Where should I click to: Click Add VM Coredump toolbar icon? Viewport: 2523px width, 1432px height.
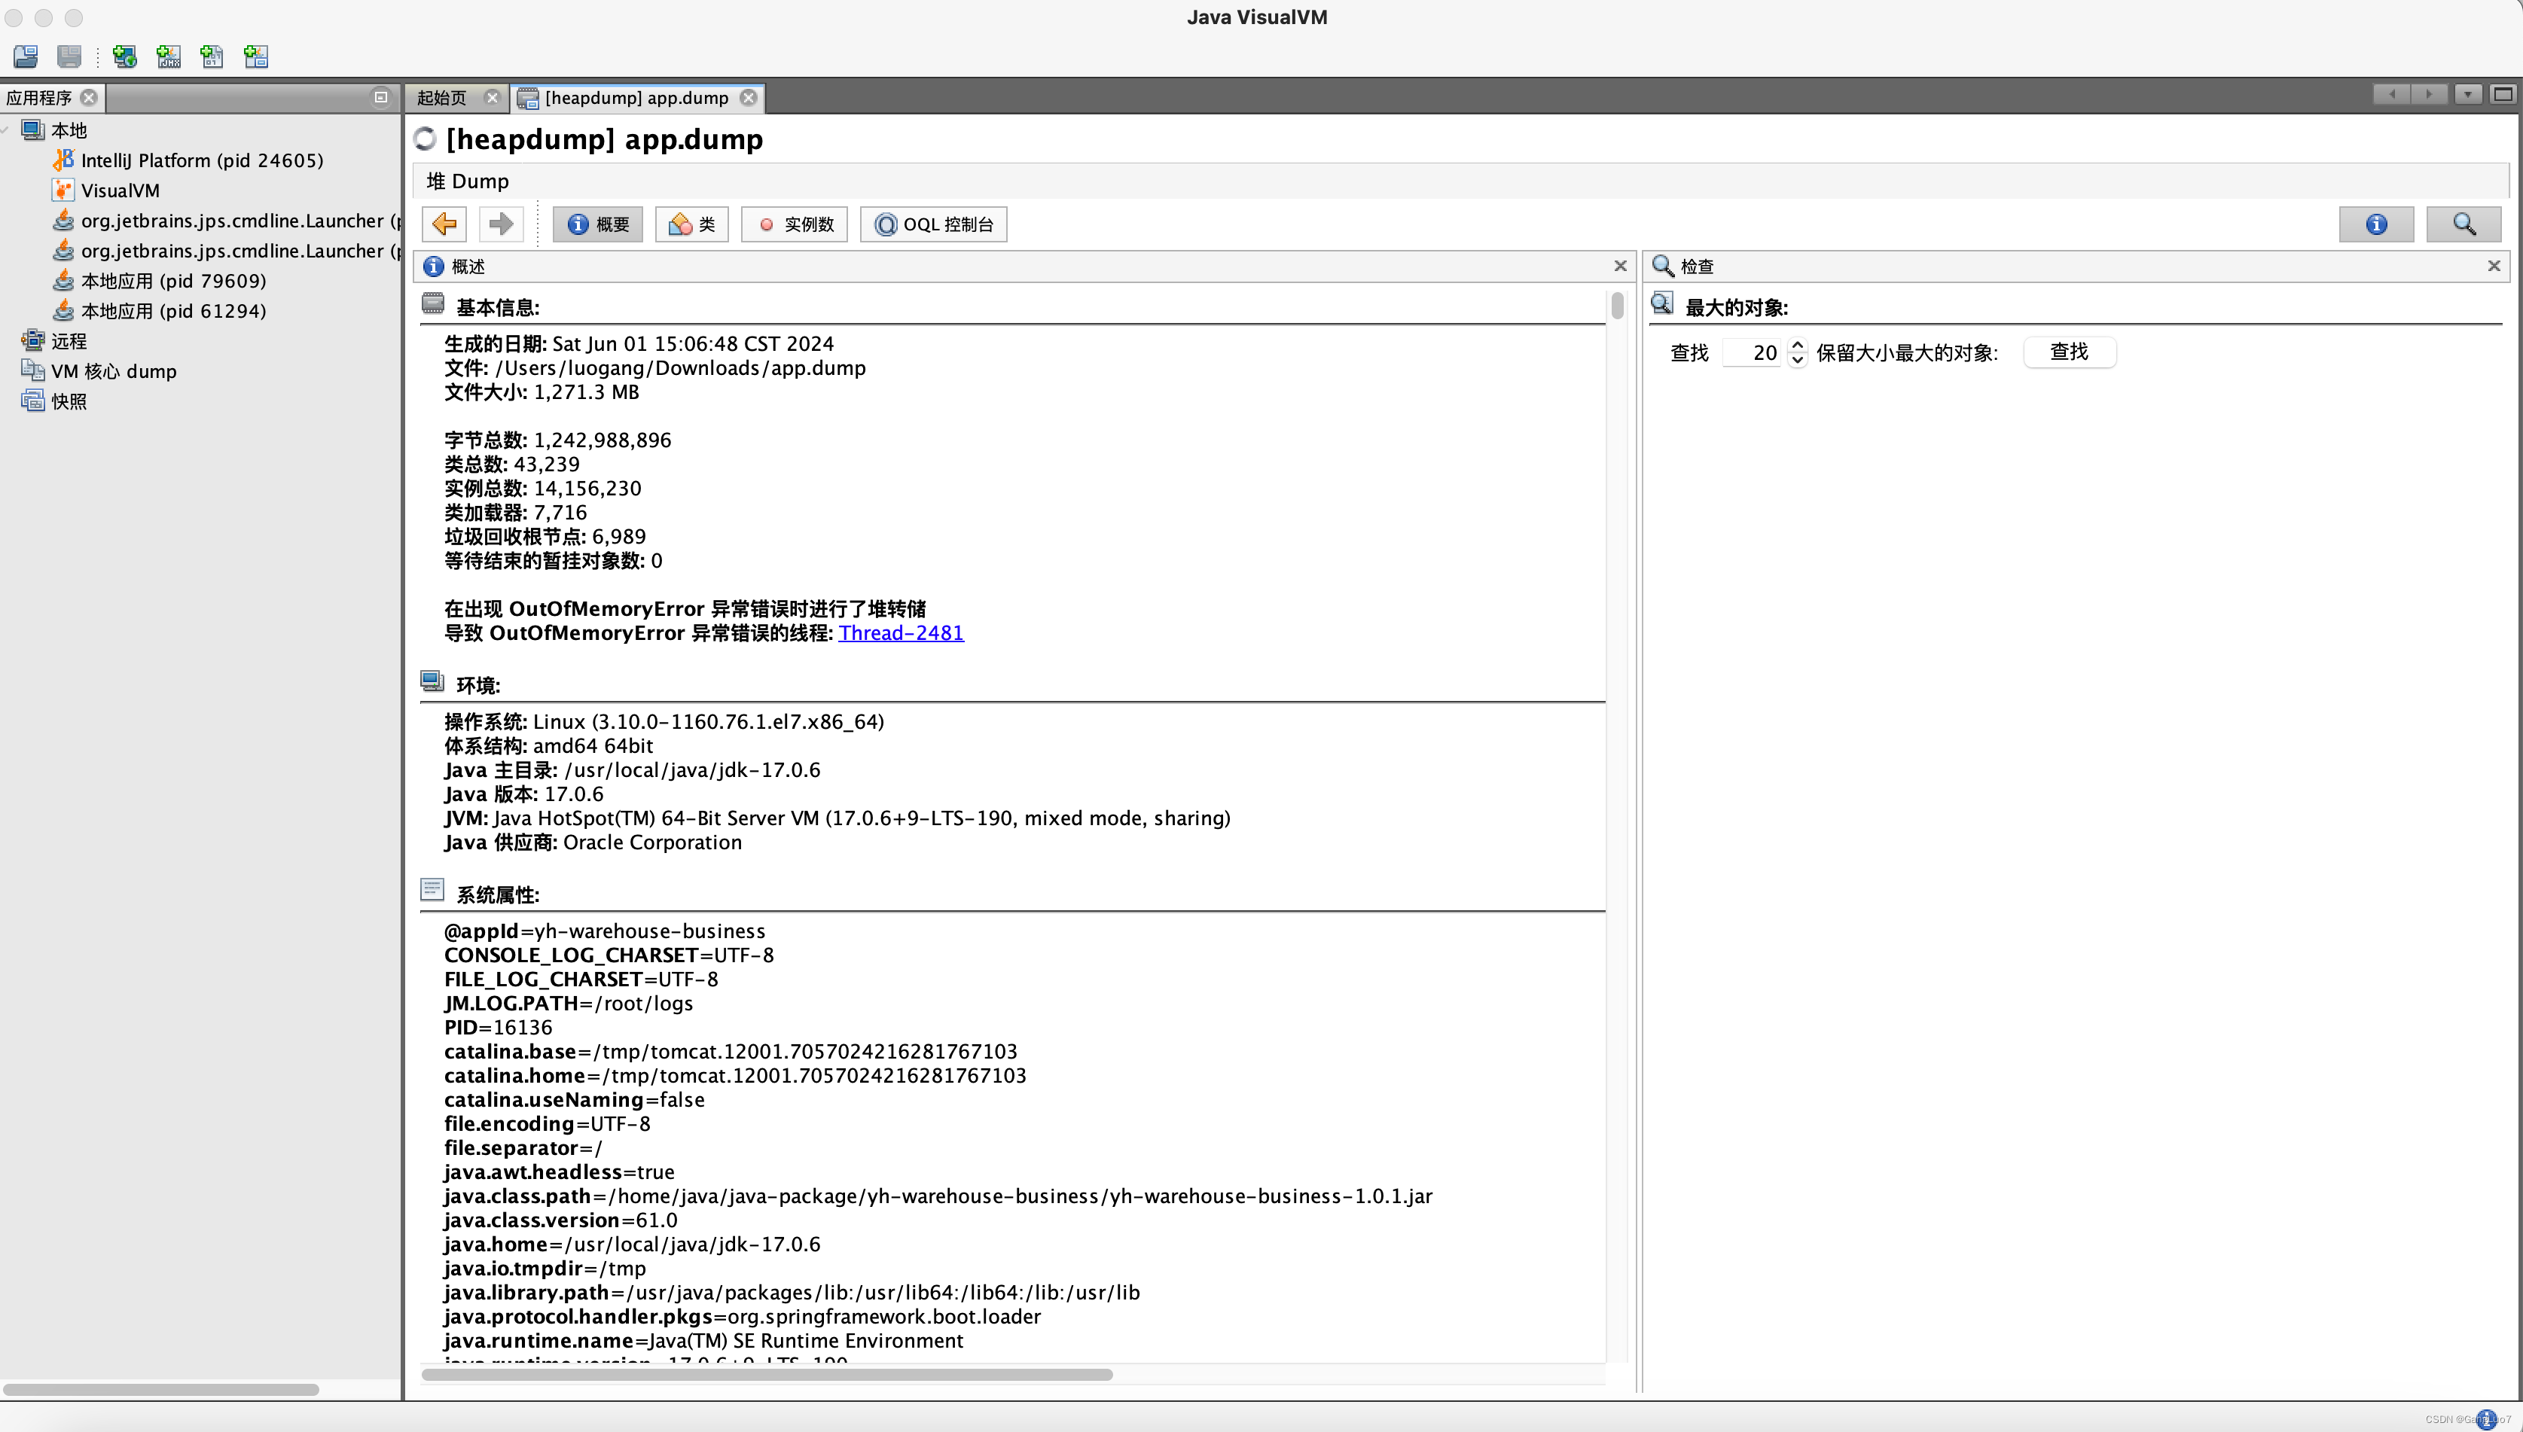[212, 56]
